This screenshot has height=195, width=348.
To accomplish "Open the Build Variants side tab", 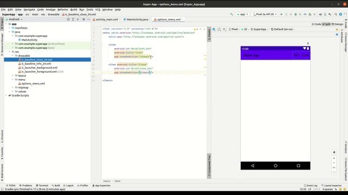I will [x=2, y=172].
